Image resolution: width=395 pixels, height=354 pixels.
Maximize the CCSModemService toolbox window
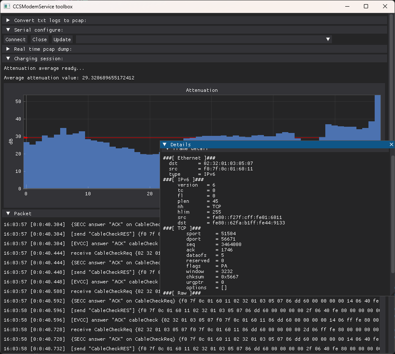coord(366,6)
